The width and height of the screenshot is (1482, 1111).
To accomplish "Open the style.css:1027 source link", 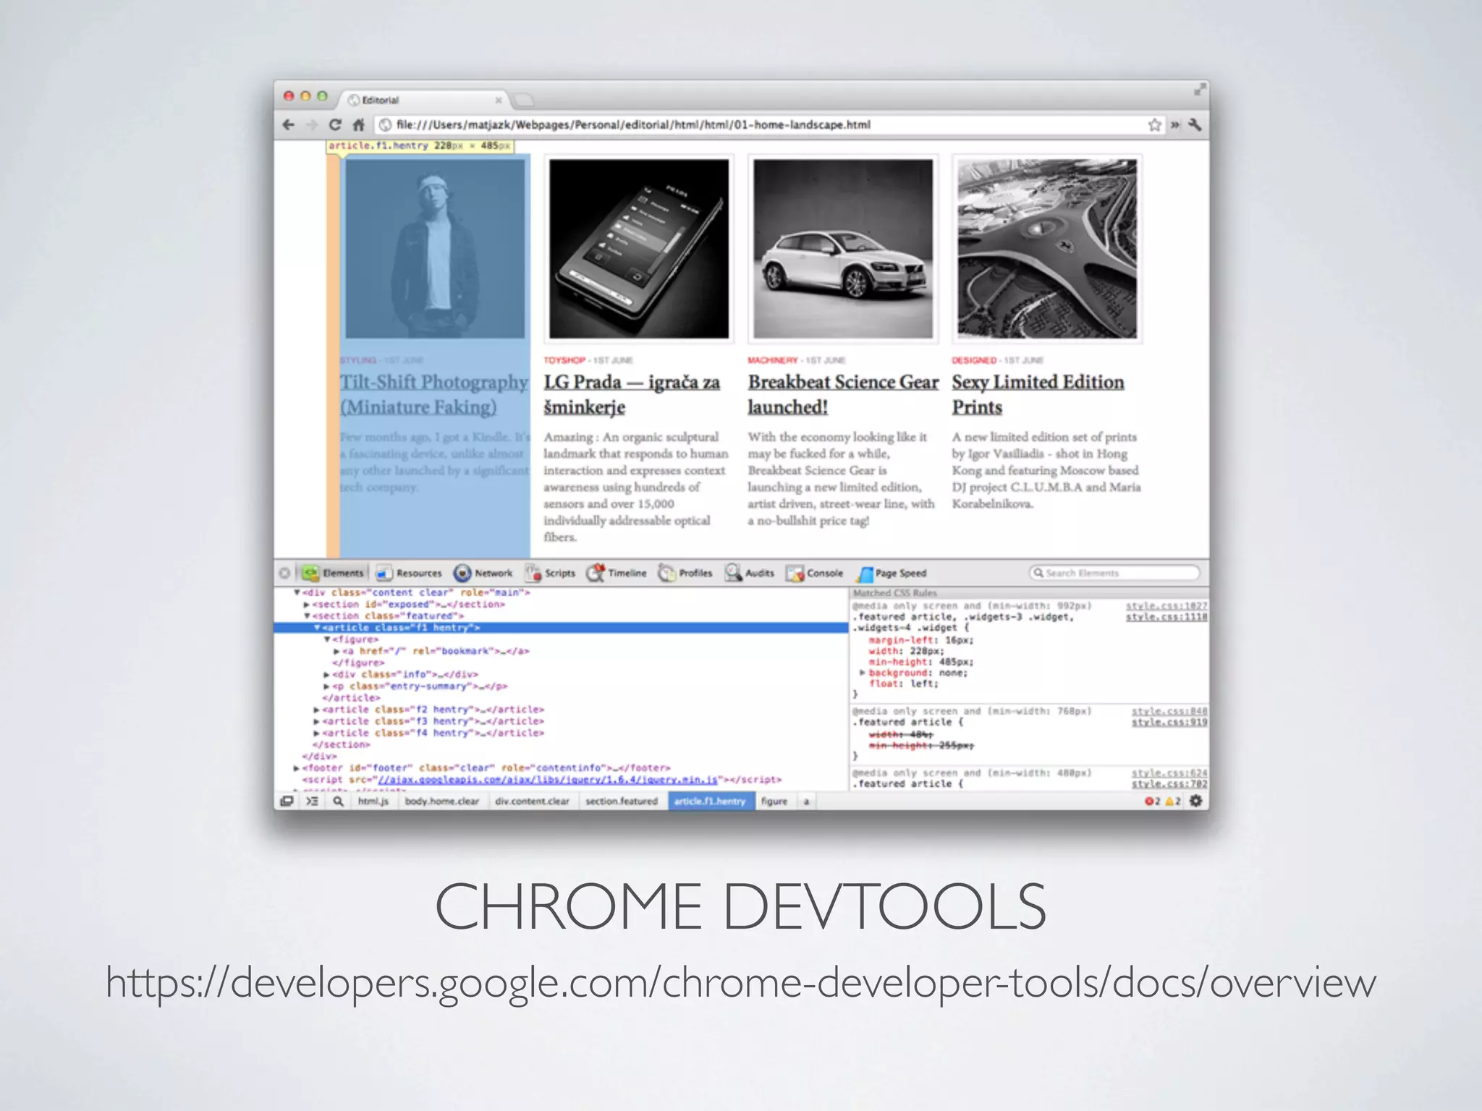I will point(1166,605).
